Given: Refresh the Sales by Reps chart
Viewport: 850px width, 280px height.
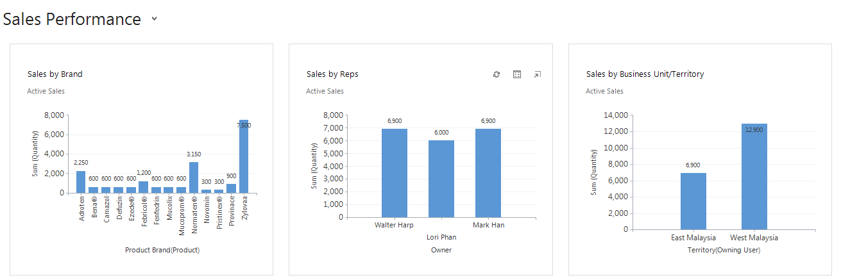Looking at the screenshot, I should (x=496, y=74).
